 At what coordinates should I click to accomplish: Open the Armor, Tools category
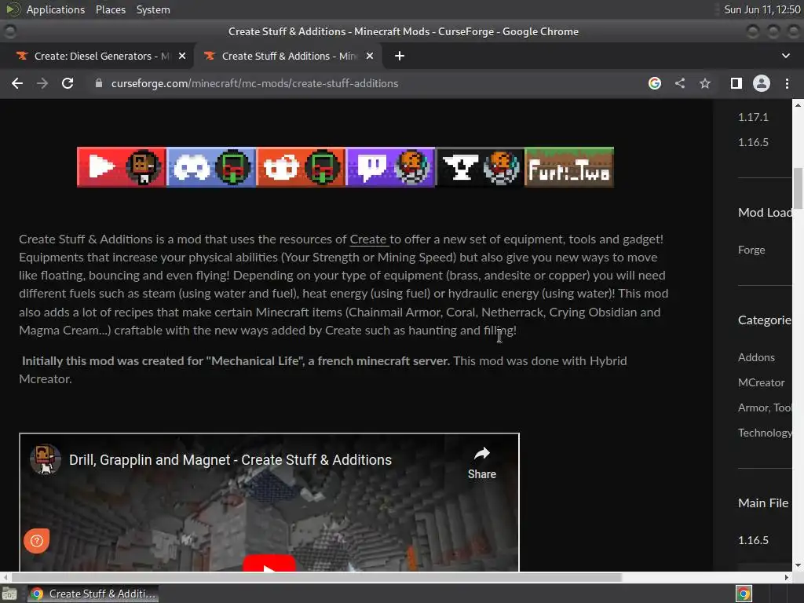765,407
